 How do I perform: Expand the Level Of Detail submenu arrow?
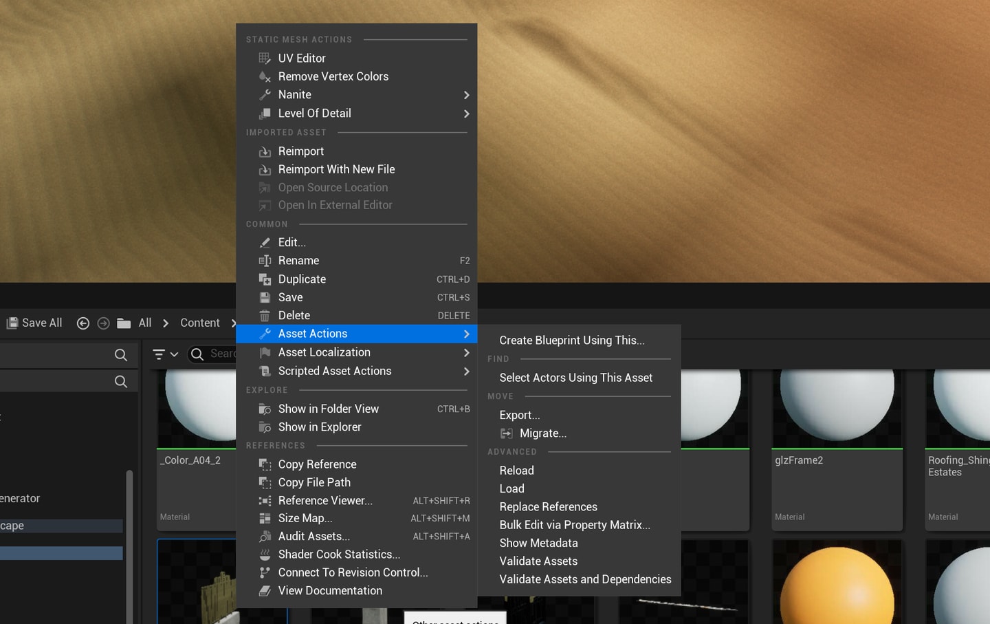tap(467, 114)
